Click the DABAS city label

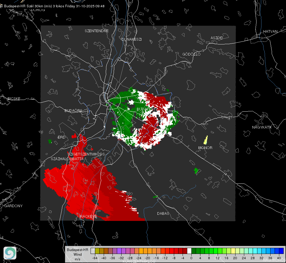pyautogui.click(x=163, y=213)
